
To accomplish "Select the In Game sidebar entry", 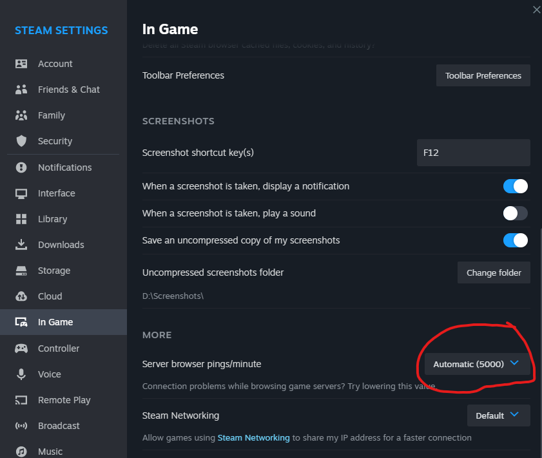I will (x=64, y=322).
